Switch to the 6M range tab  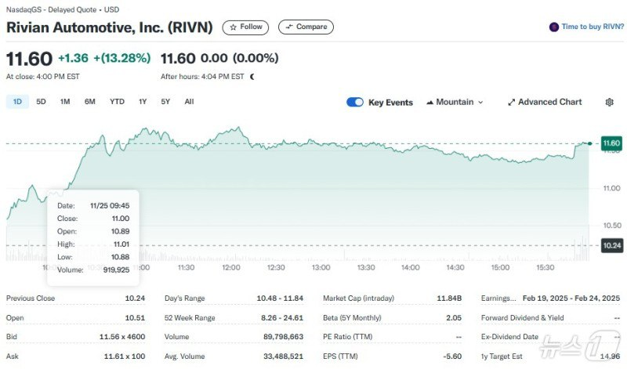click(90, 102)
